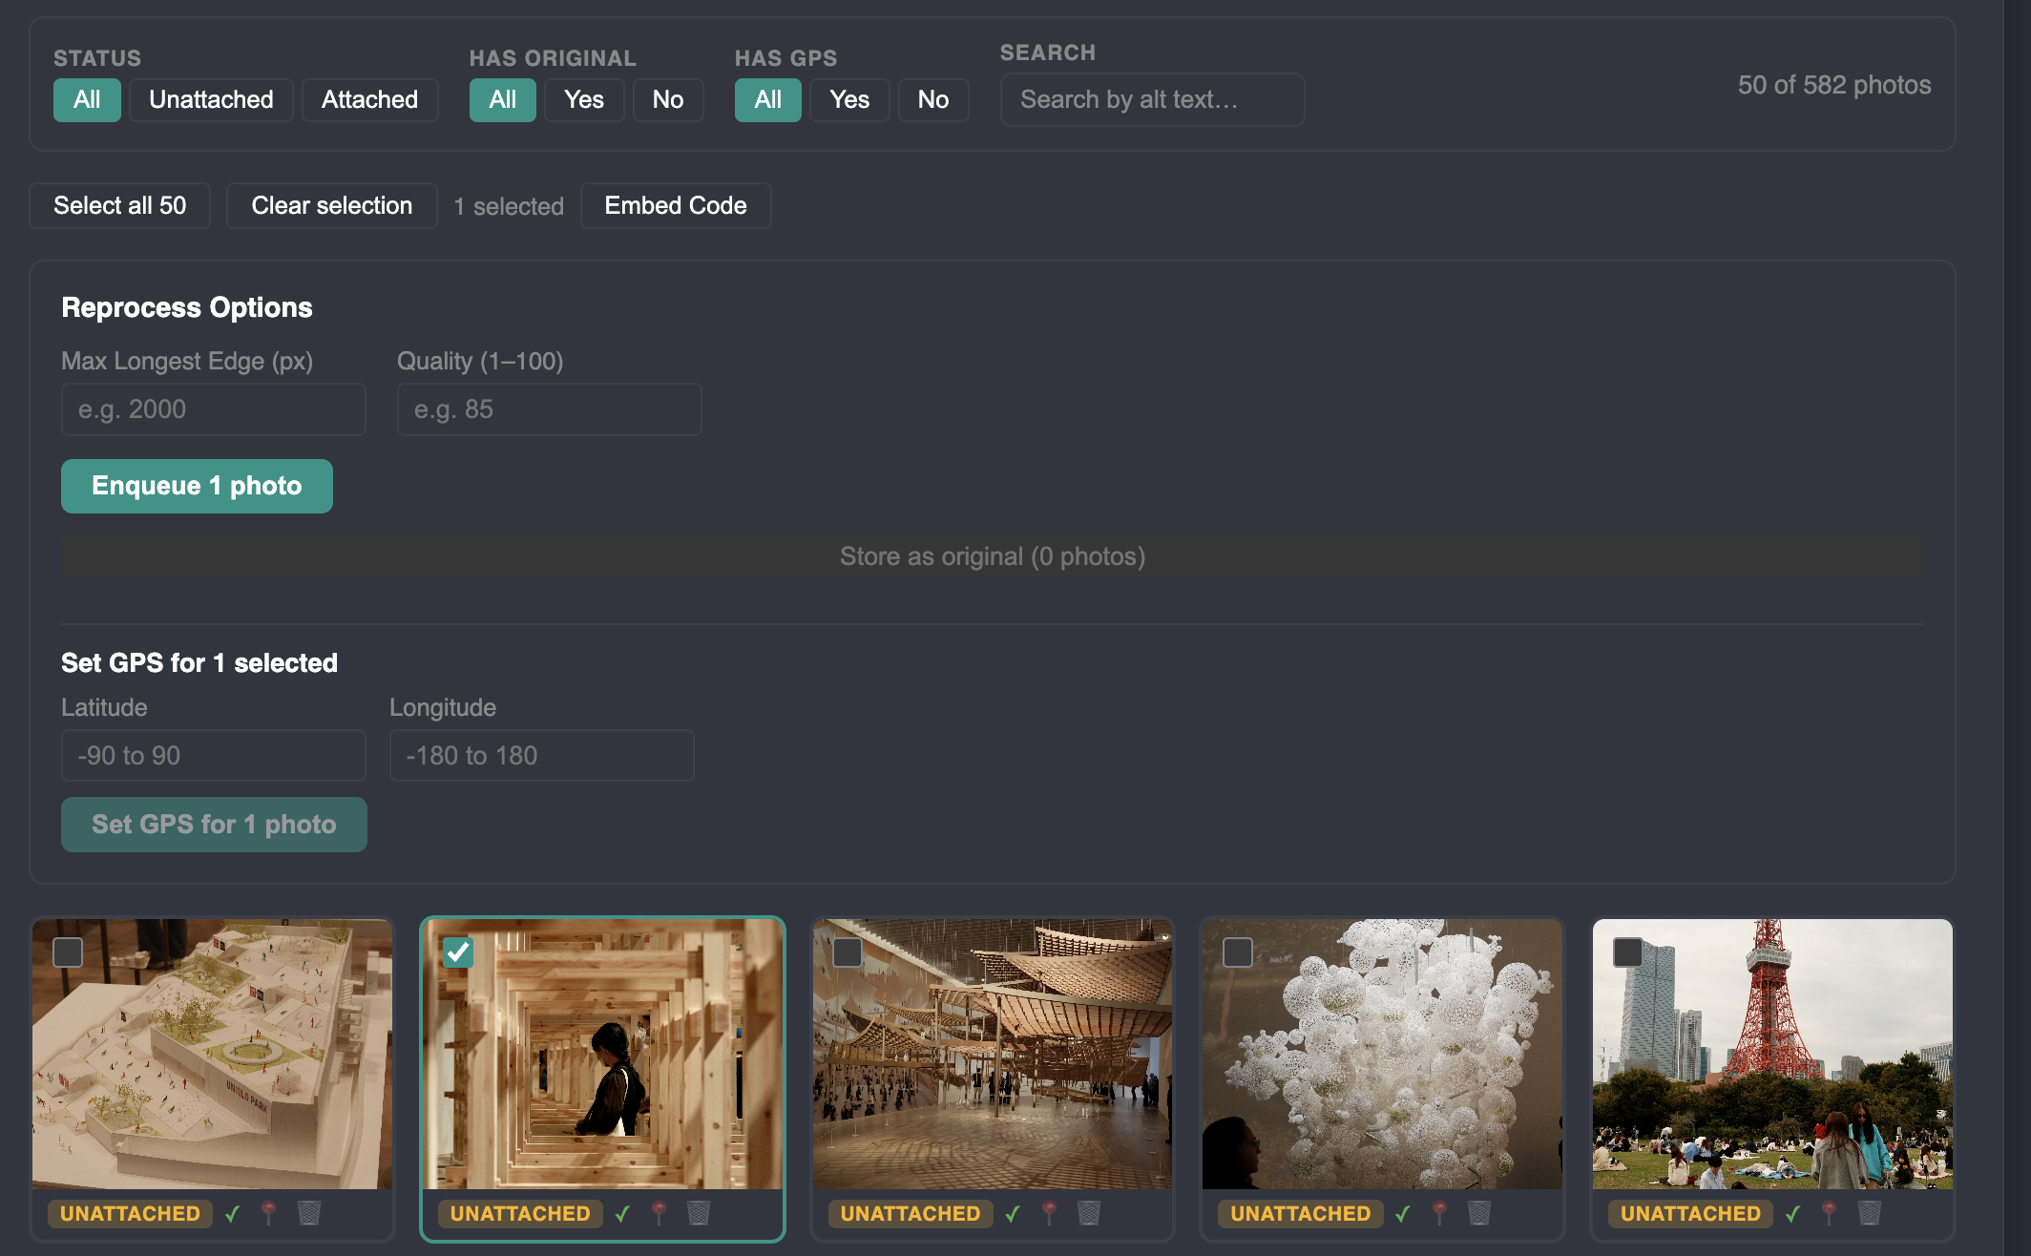This screenshot has width=2031, height=1256.
Task: Set Has Original filter to Yes
Action: (583, 99)
